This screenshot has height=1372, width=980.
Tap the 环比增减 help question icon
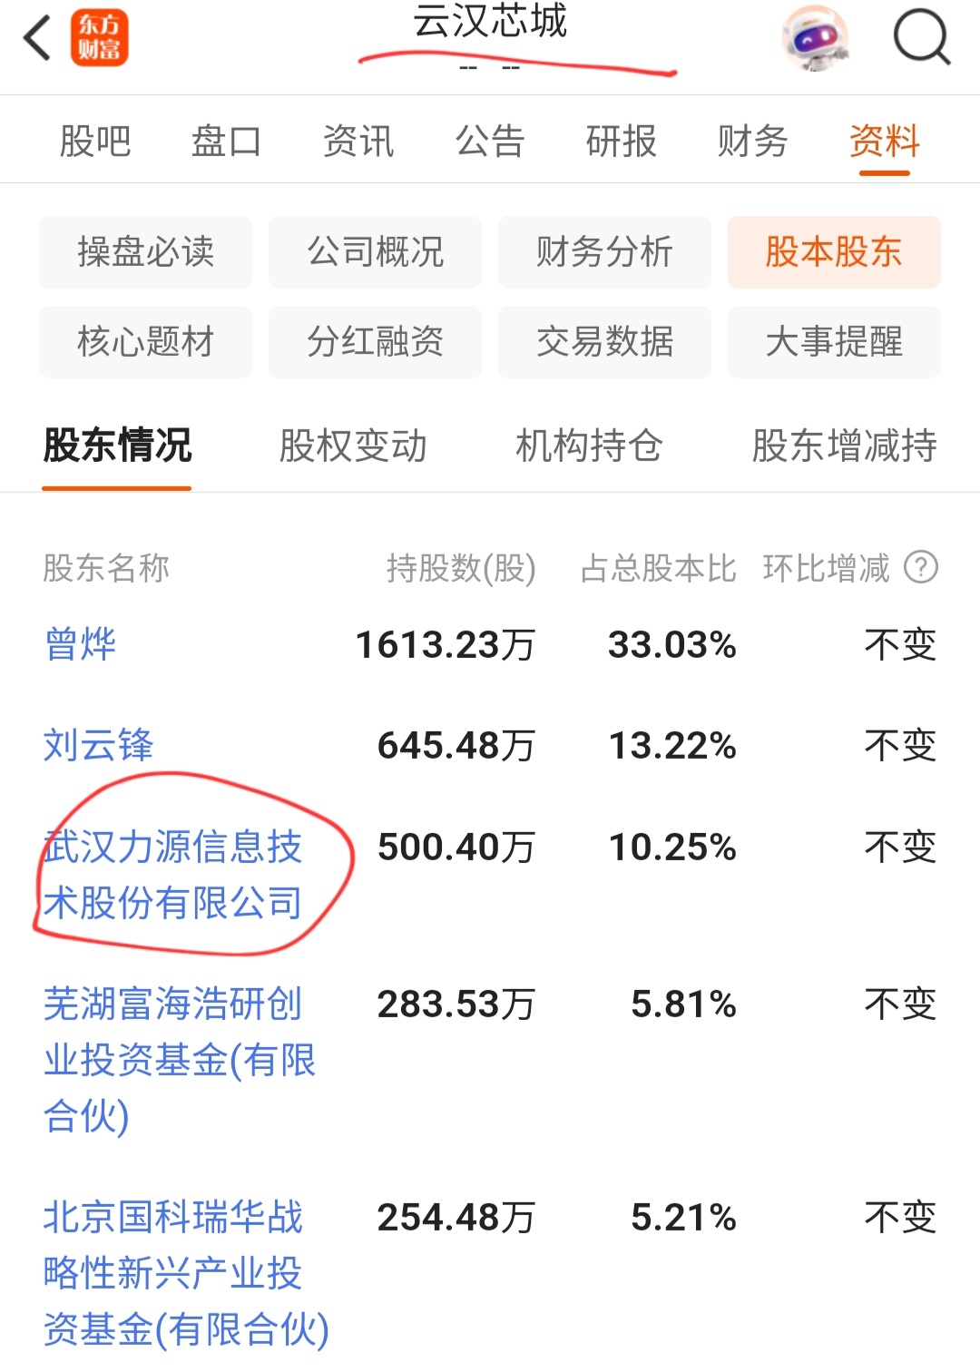921,568
